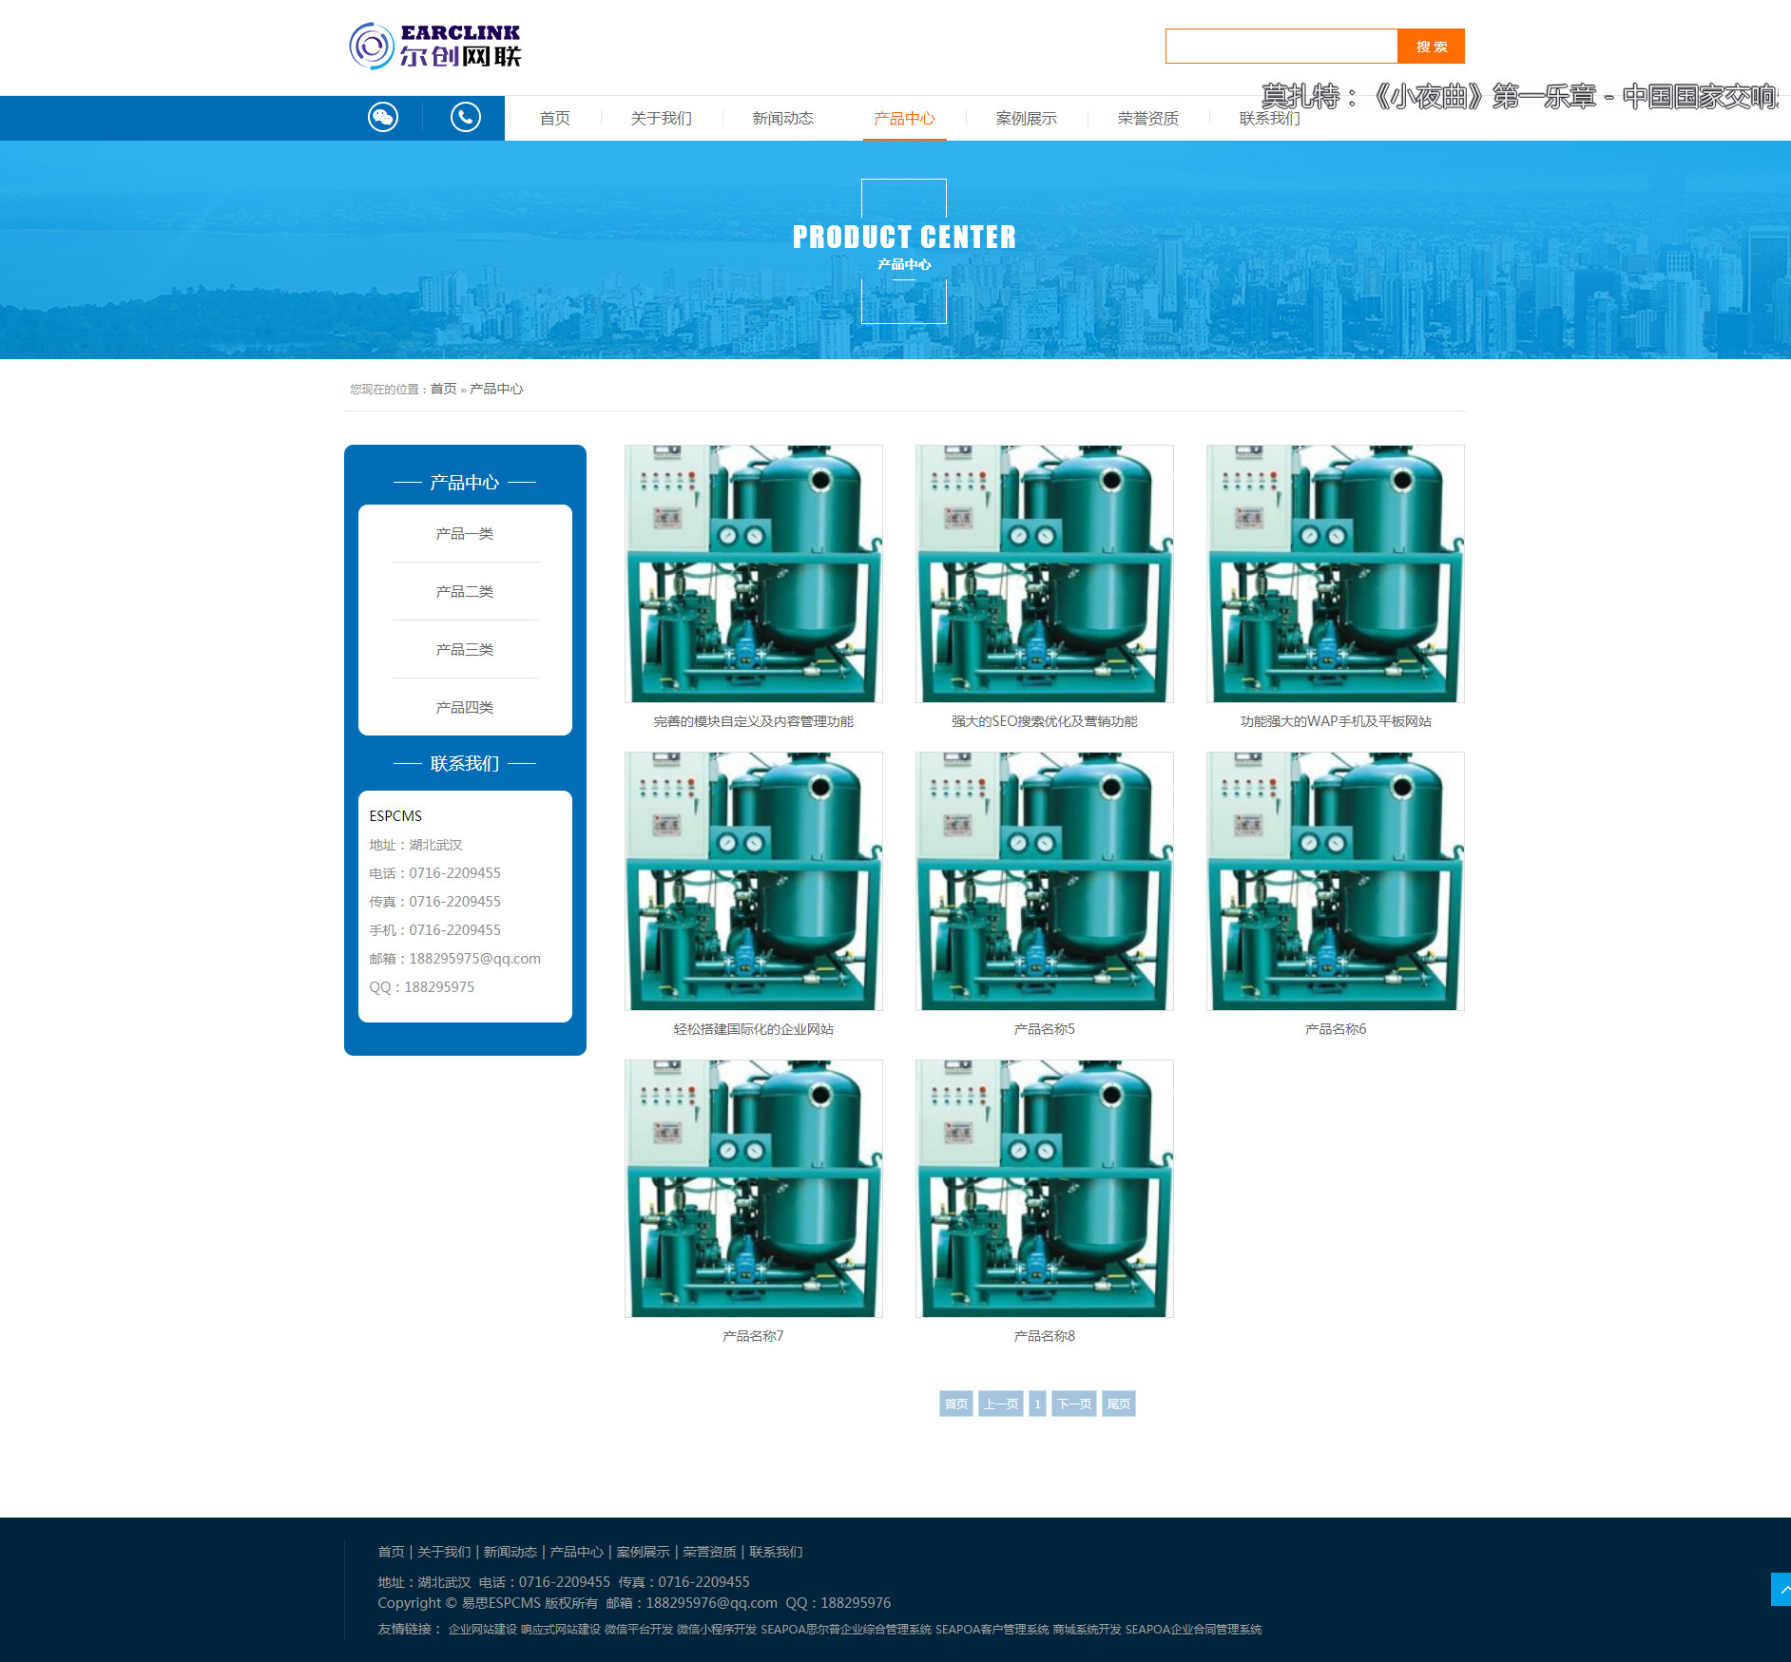Click the orange search button
This screenshot has height=1662, width=1791.
(x=1431, y=47)
